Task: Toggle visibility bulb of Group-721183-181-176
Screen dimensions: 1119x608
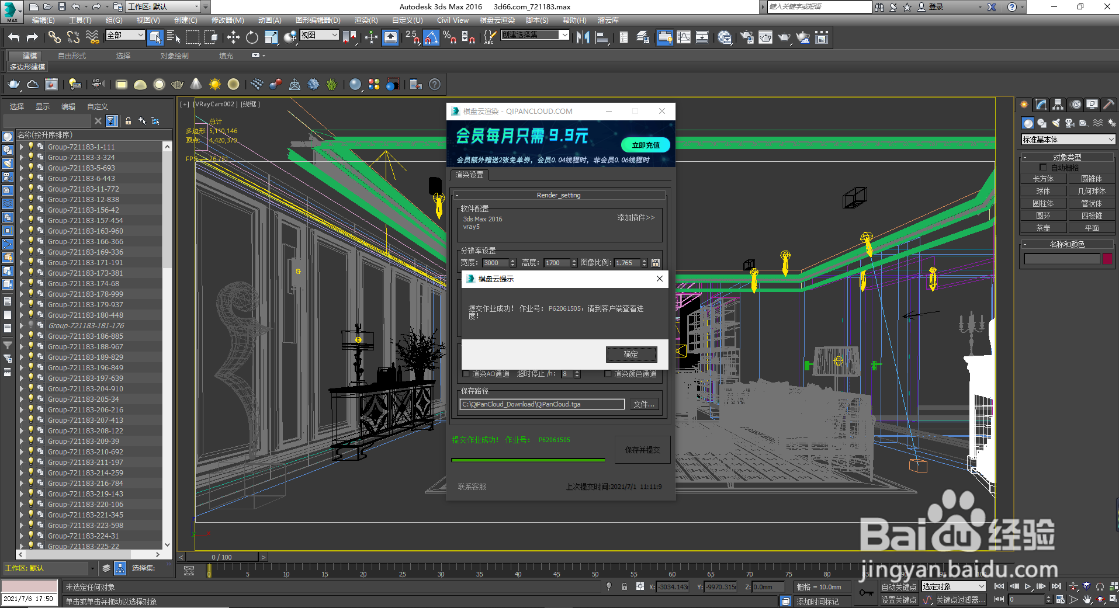Action: (31, 325)
